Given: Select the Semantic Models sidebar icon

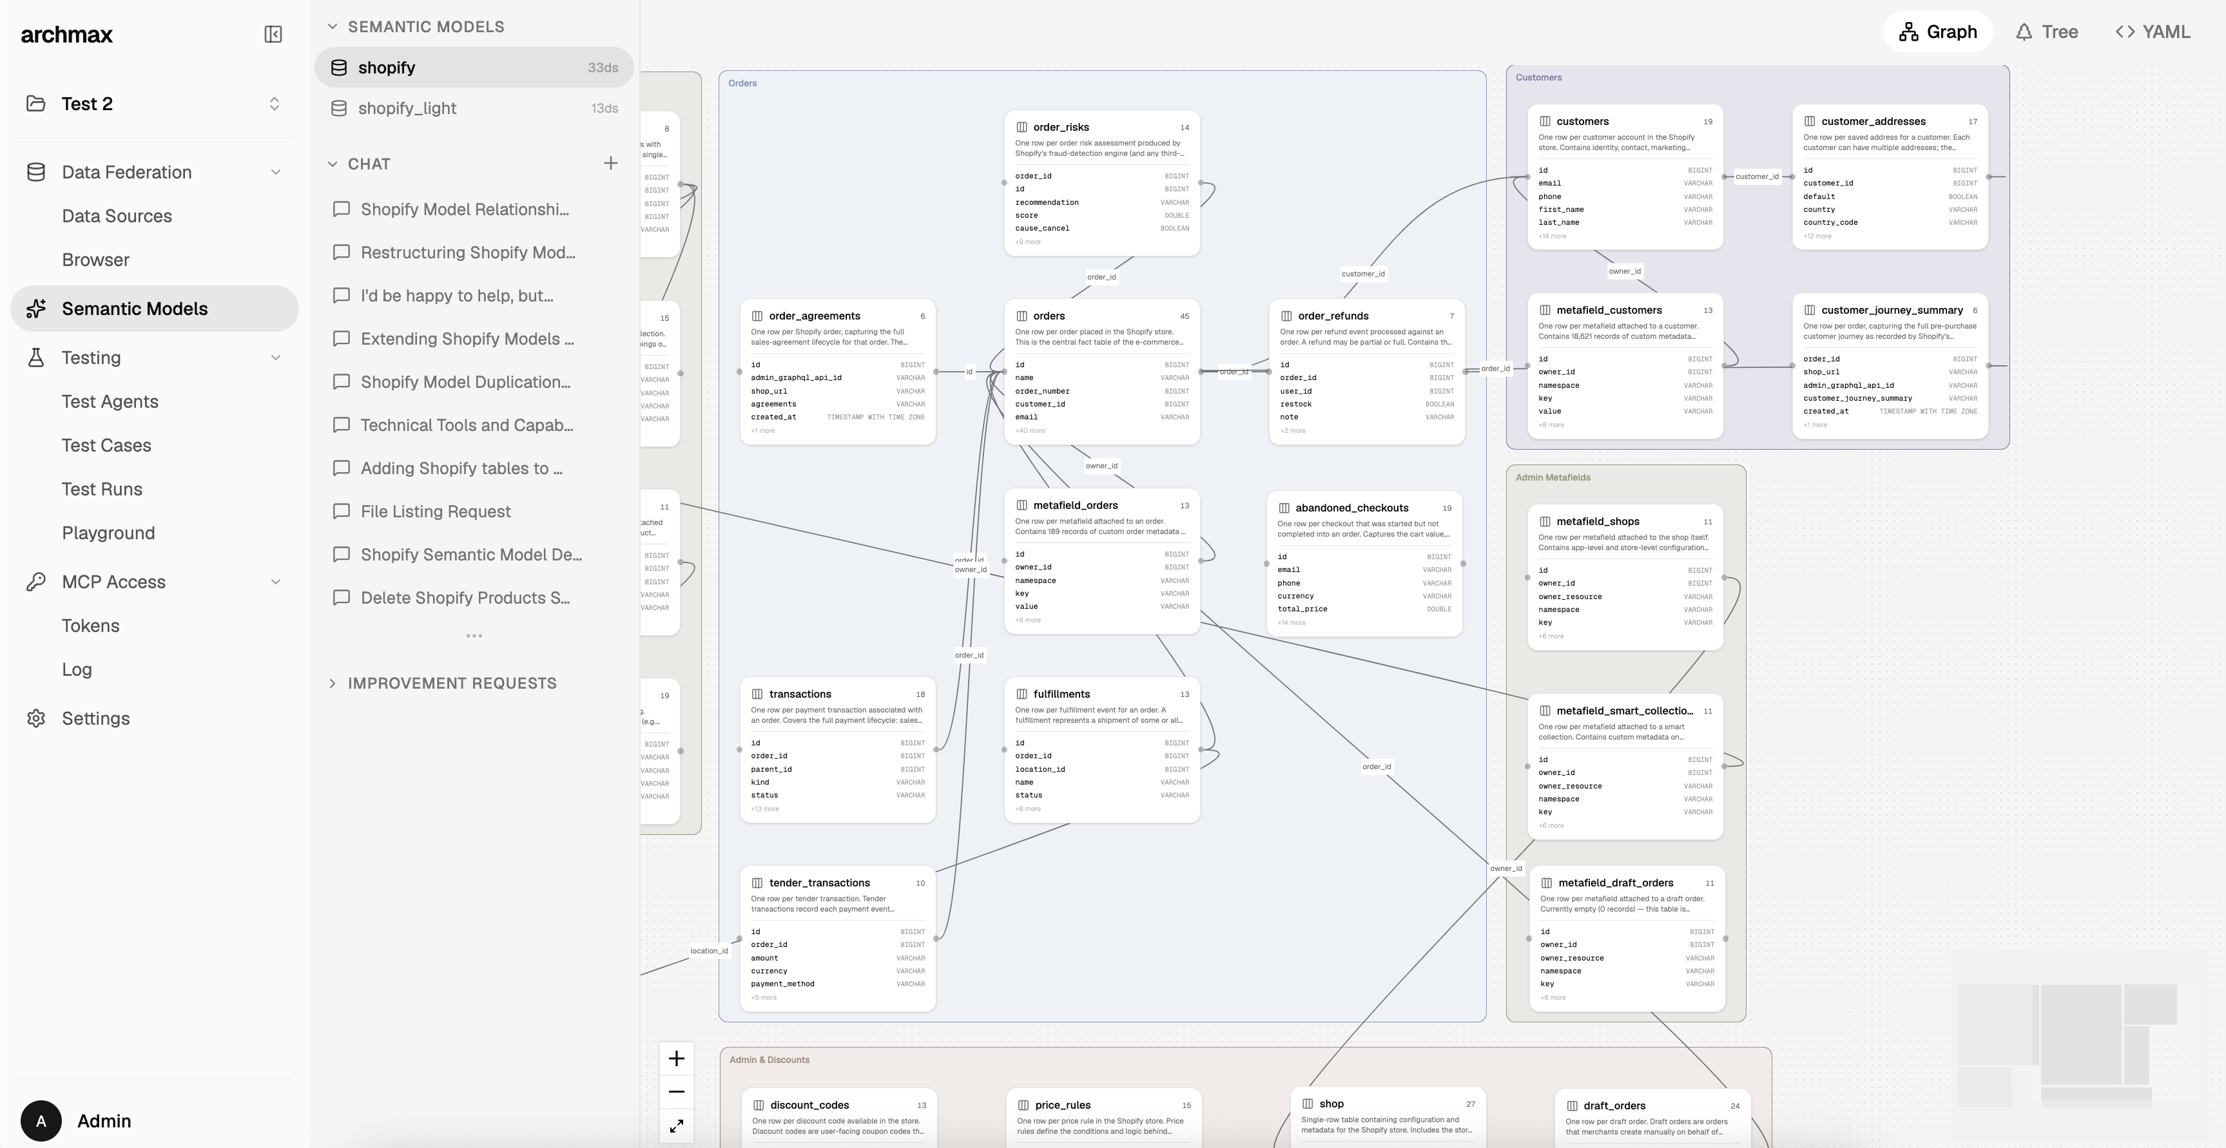Looking at the screenshot, I should click(35, 309).
